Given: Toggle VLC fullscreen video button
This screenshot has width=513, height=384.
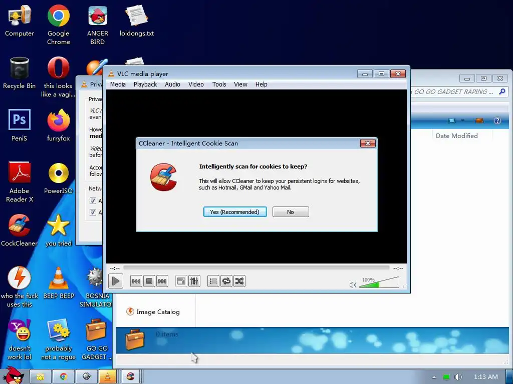Looking at the screenshot, I should (181, 281).
